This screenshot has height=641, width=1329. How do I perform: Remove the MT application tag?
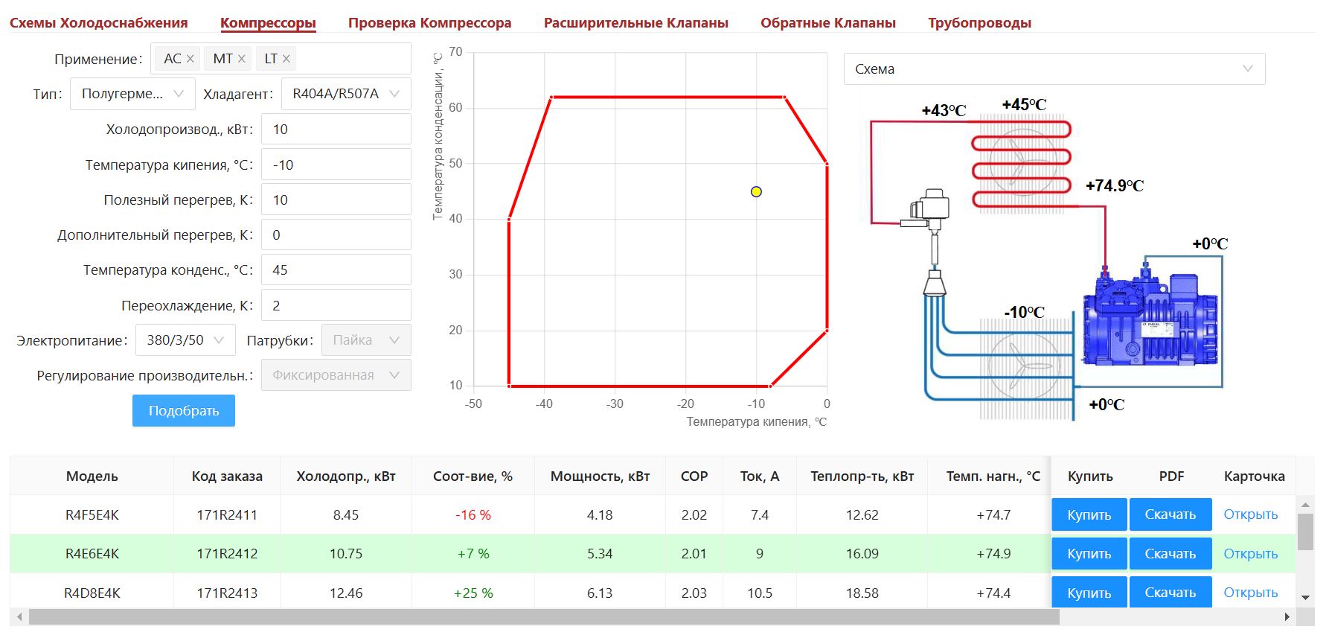[241, 59]
